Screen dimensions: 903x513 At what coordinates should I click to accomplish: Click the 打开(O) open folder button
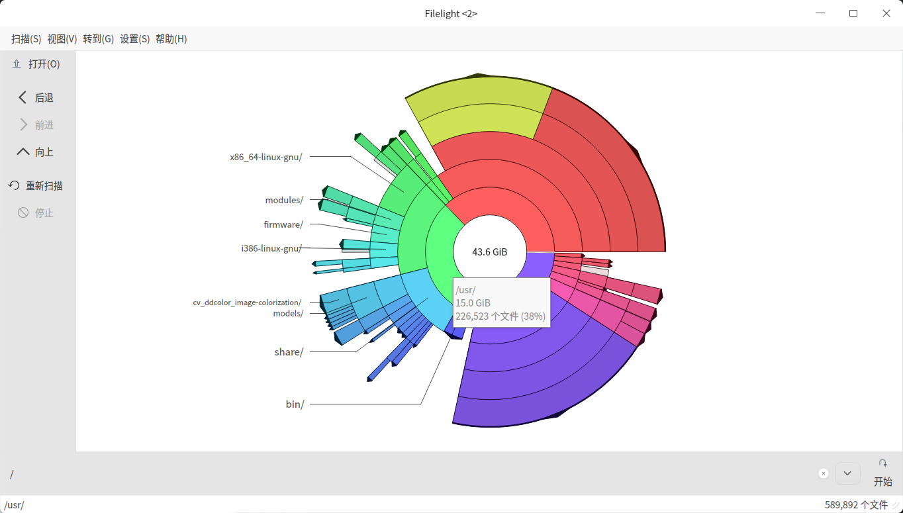(x=36, y=64)
